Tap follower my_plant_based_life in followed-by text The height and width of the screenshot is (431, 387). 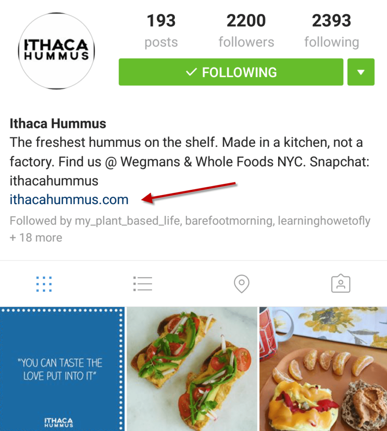[128, 221]
